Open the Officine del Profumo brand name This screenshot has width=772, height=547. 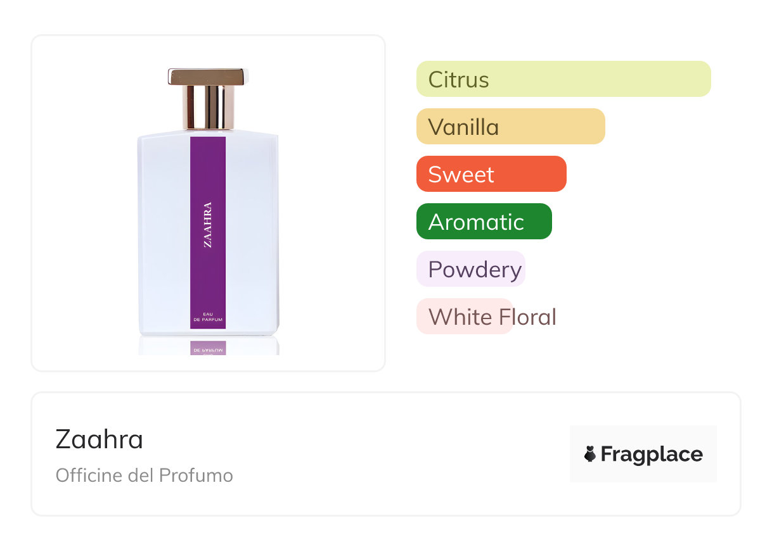[x=145, y=475]
